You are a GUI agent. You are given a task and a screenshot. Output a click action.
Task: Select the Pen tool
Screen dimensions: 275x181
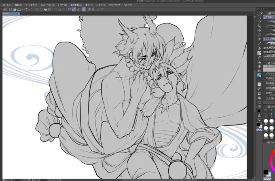click(x=259, y=48)
